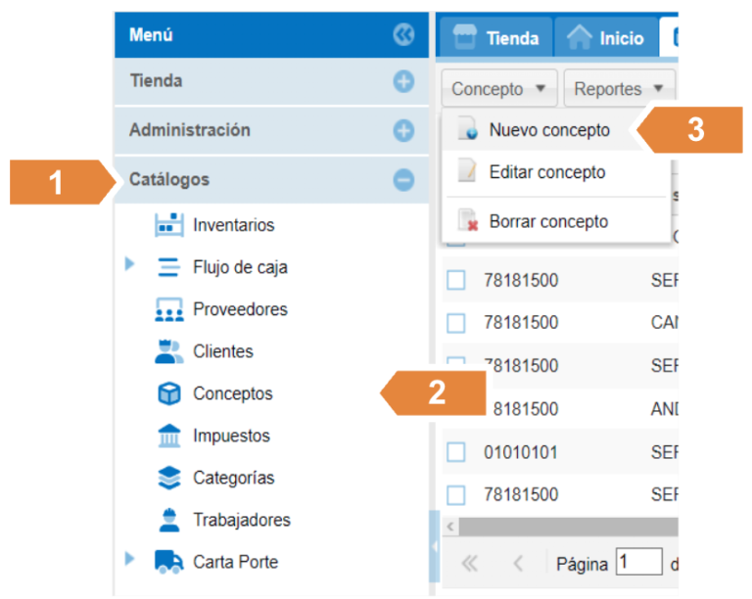Switch to the Inicio tab

point(607,38)
